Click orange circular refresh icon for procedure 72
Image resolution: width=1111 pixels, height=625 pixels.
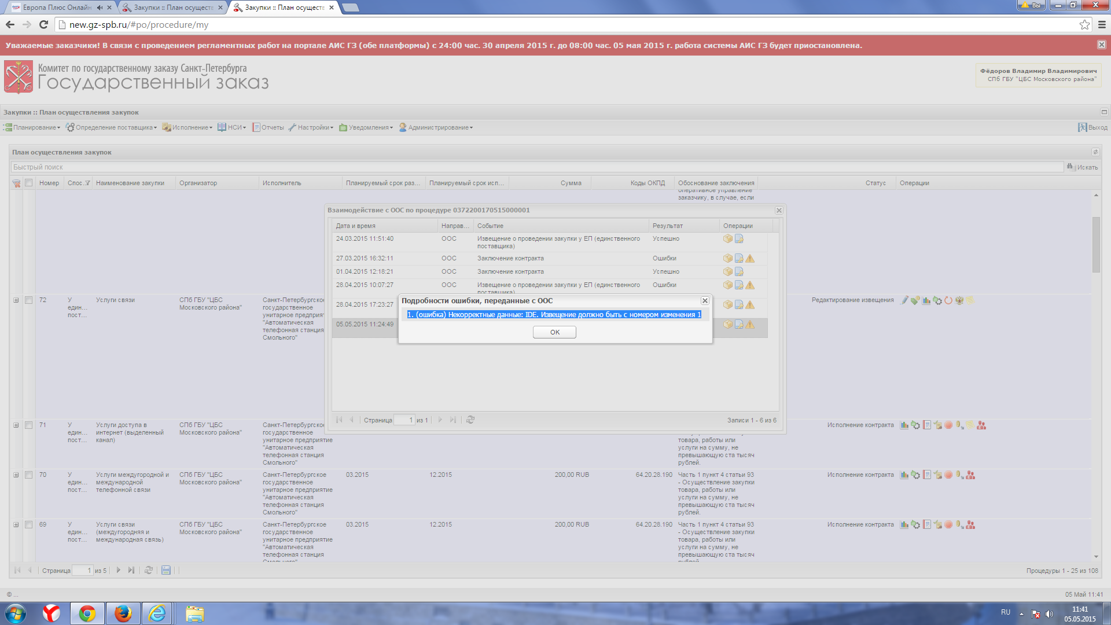[948, 300]
